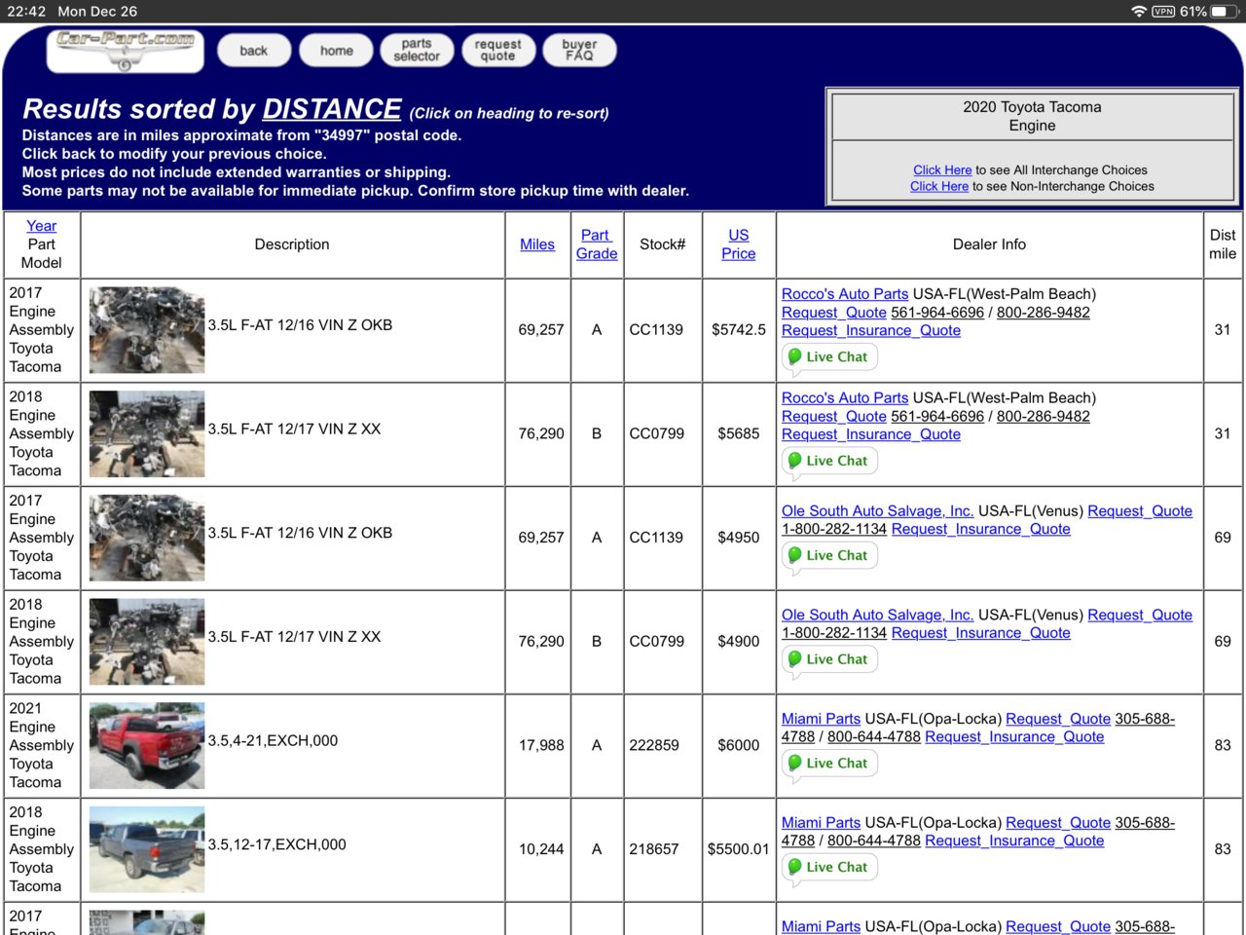Call 561-964-6696 in $5742.5 row

click(x=937, y=313)
